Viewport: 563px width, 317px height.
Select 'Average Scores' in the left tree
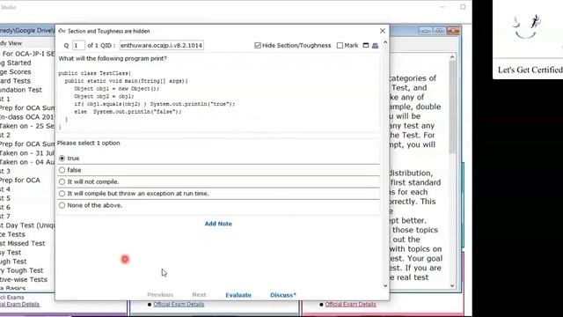[x=16, y=72]
